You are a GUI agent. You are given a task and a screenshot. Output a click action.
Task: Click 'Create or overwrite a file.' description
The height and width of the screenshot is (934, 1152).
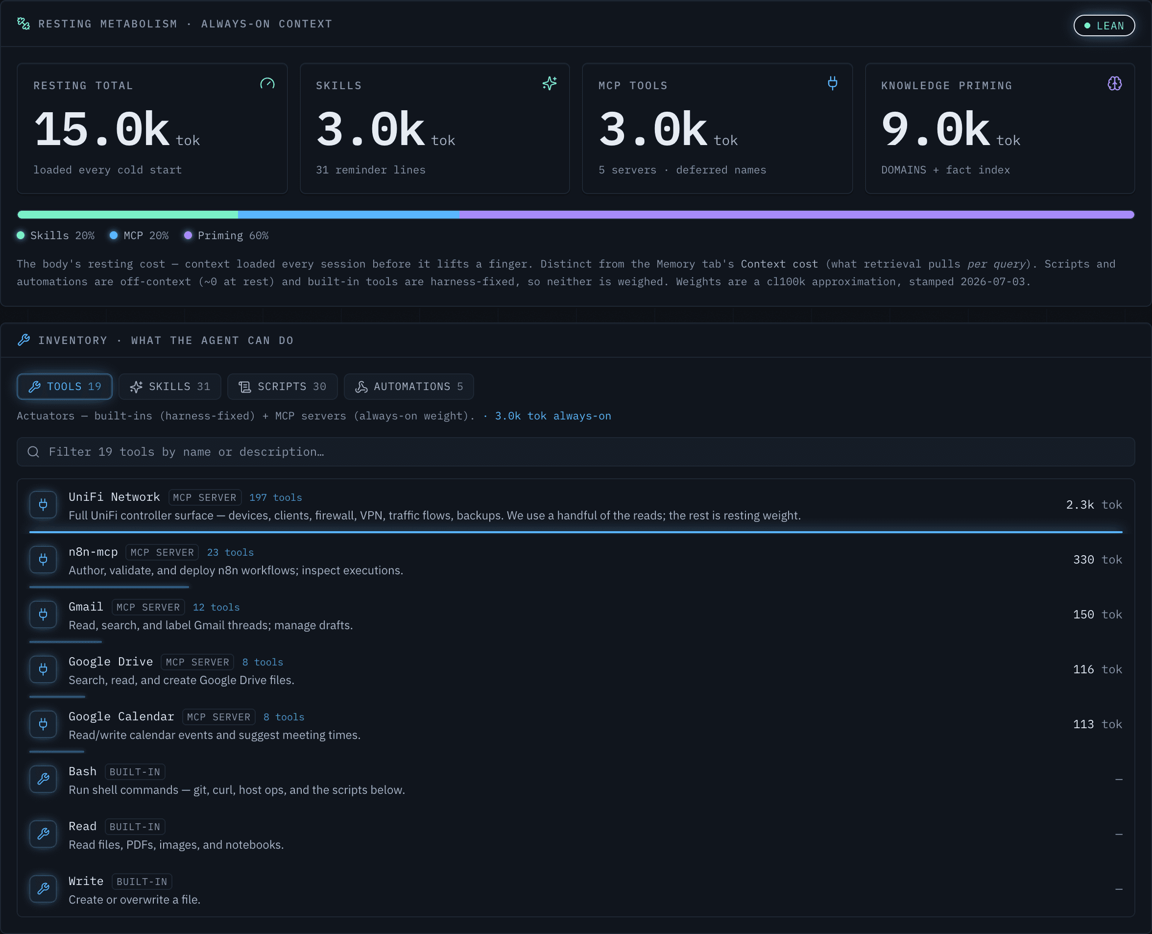point(135,900)
